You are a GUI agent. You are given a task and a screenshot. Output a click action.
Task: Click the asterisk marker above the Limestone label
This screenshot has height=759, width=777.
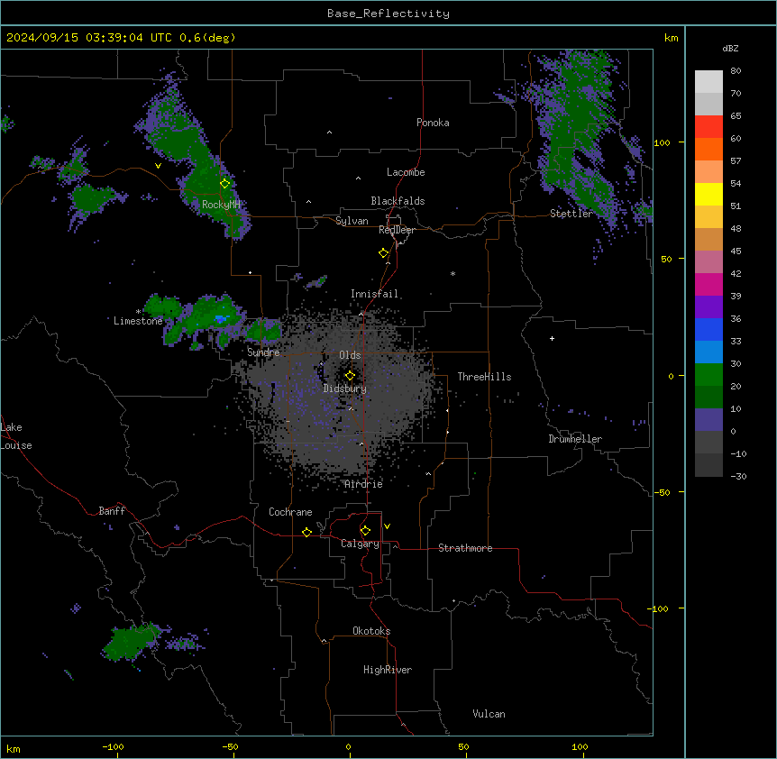pos(138,312)
